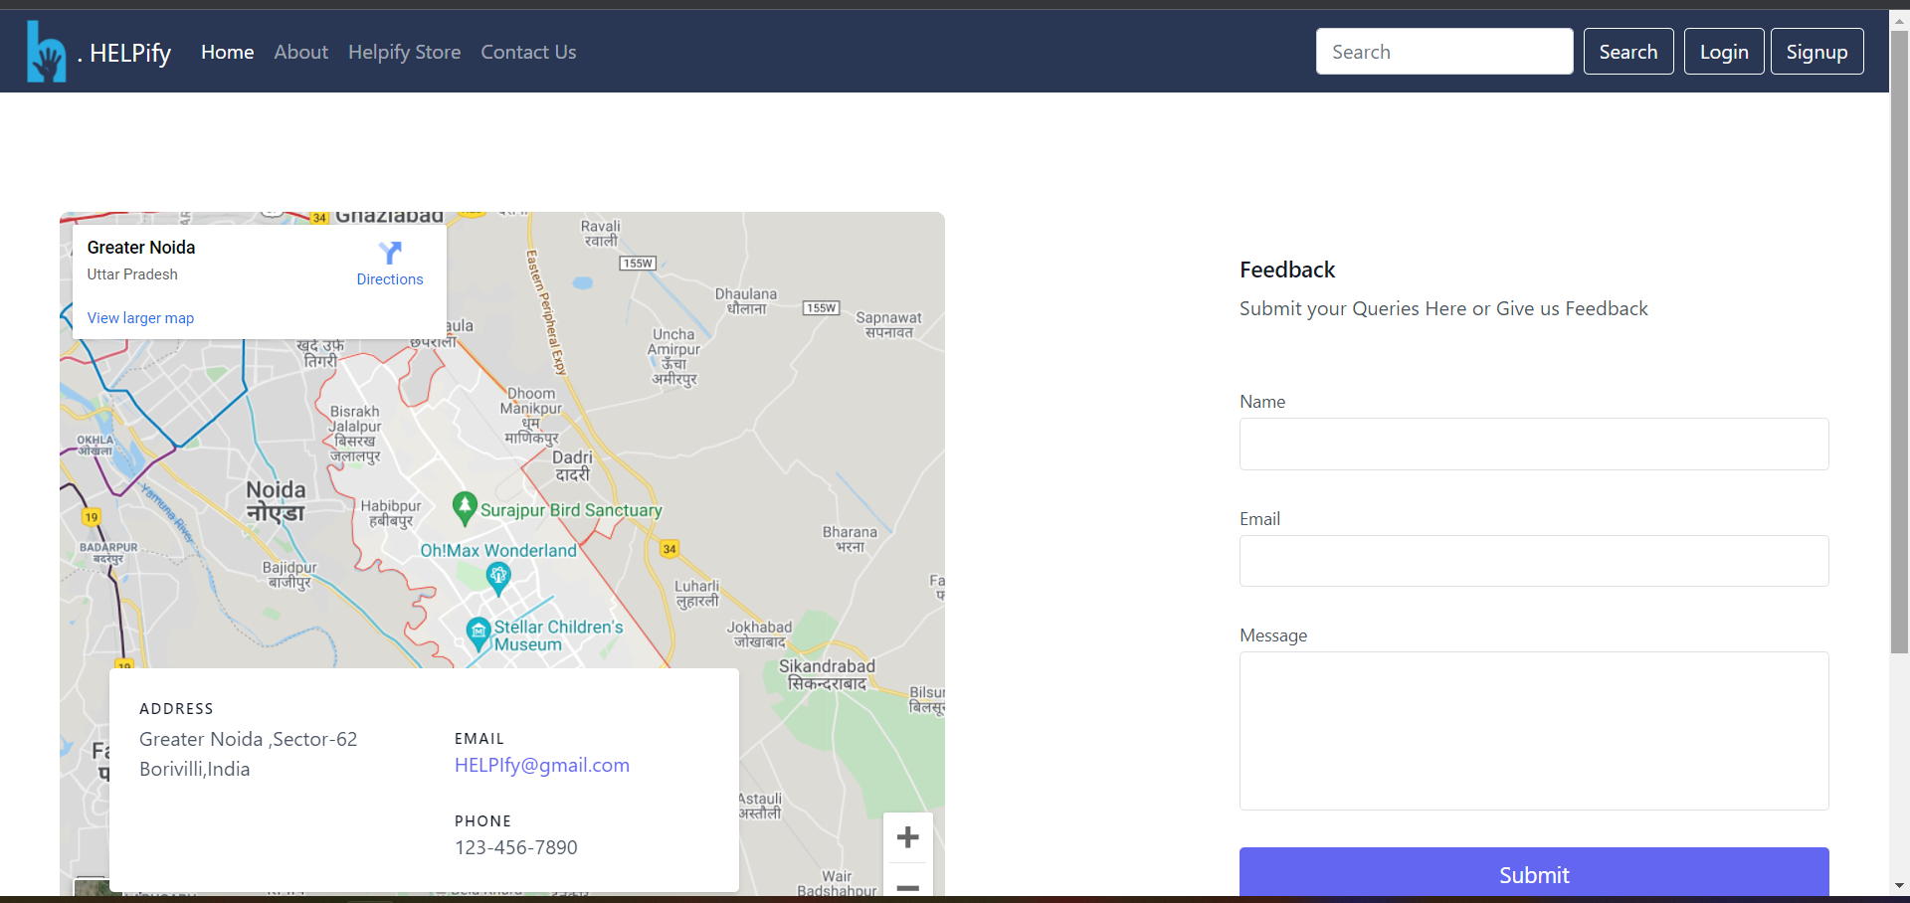Click Oh!Max Wonderland map marker
The height and width of the screenshot is (903, 1910).
(498, 578)
